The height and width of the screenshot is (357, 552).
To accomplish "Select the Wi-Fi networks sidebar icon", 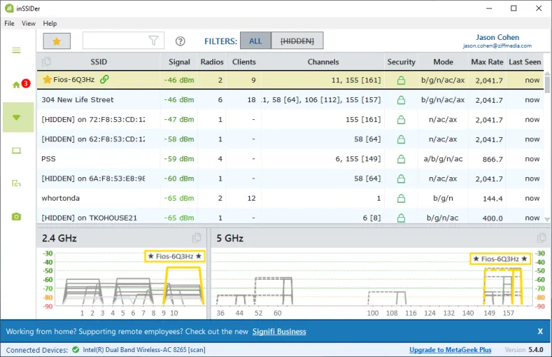I will (17, 117).
